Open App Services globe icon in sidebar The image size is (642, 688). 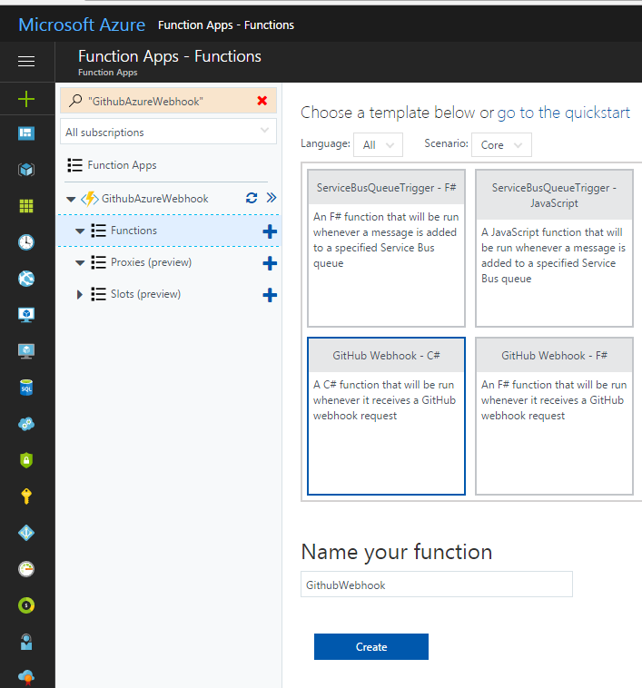point(26,279)
